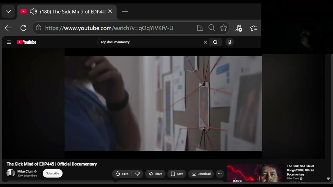Pause the video by clicking the player
Viewport: 333px width, 187px height.
163,103
